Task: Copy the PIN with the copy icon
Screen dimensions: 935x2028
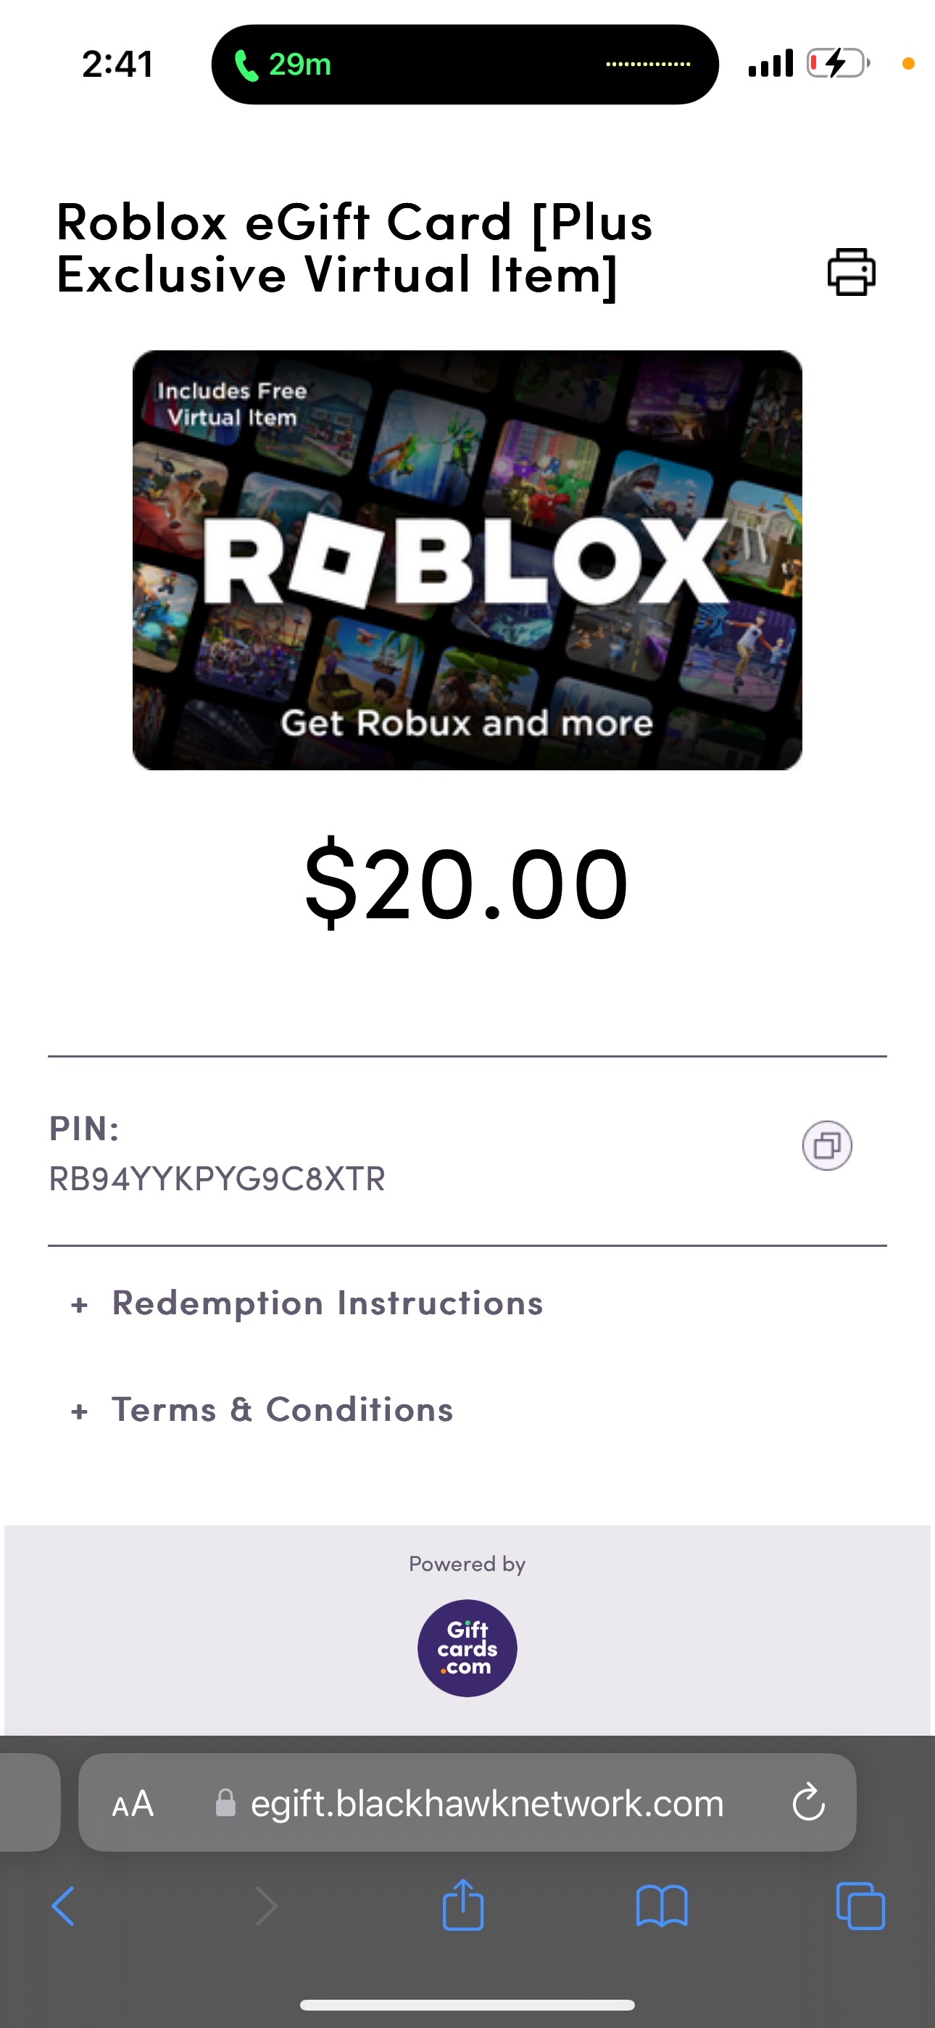Action: click(x=826, y=1145)
